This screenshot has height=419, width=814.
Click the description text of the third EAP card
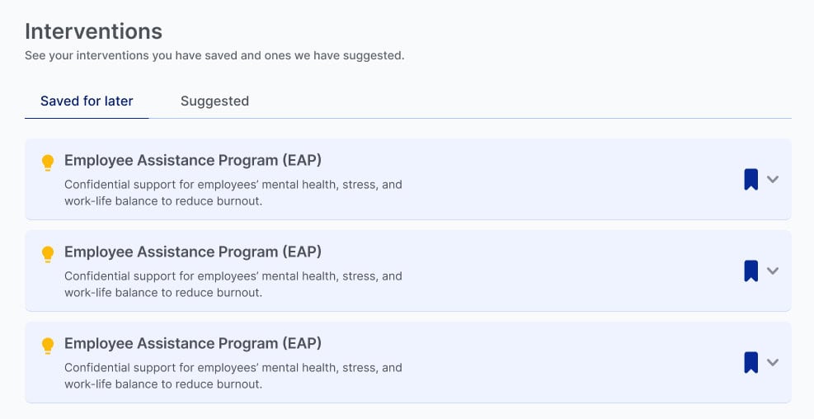pyautogui.click(x=233, y=375)
